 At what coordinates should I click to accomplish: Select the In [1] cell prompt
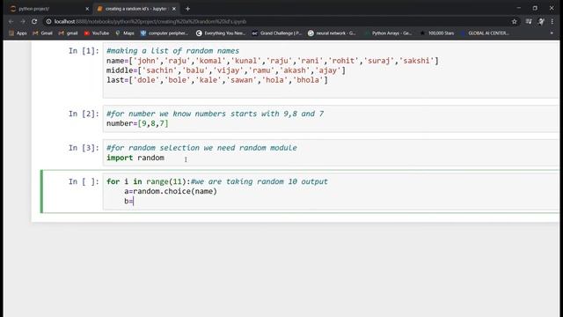pos(84,51)
